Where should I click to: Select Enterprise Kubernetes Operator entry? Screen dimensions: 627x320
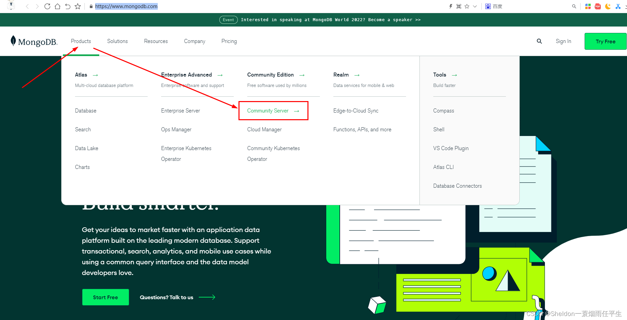click(186, 154)
